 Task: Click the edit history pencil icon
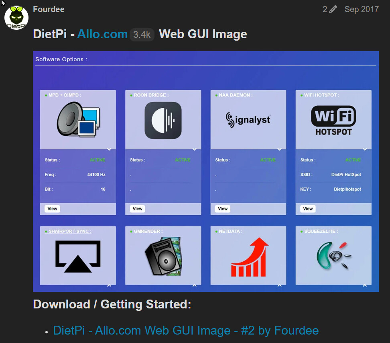click(333, 9)
